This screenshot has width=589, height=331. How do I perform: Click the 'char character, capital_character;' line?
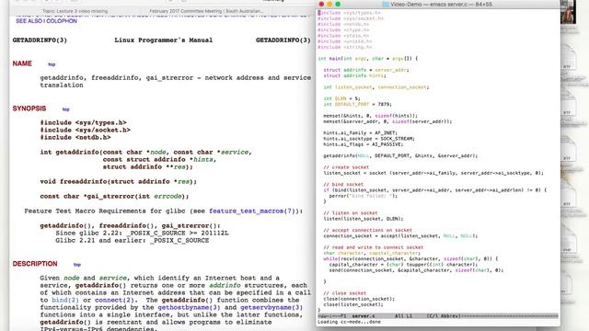coord(372,253)
